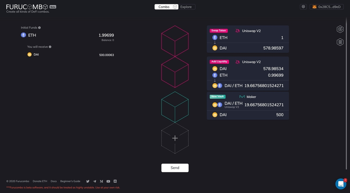350x193 pixels.
Task: Open the Medium icon in footer
Action: click(x=101, y=181)
